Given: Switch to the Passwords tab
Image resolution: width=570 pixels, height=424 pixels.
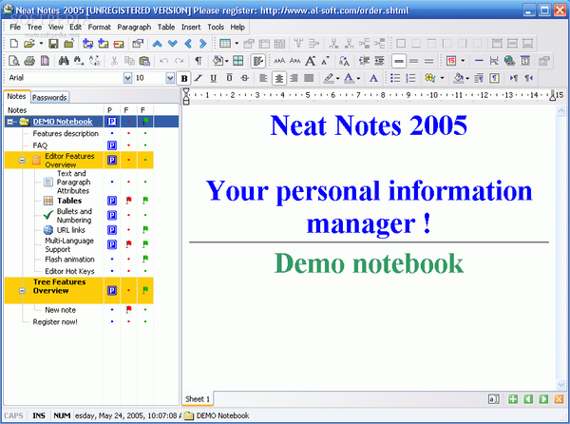Looking at the screenshot, I should (49, 98).
